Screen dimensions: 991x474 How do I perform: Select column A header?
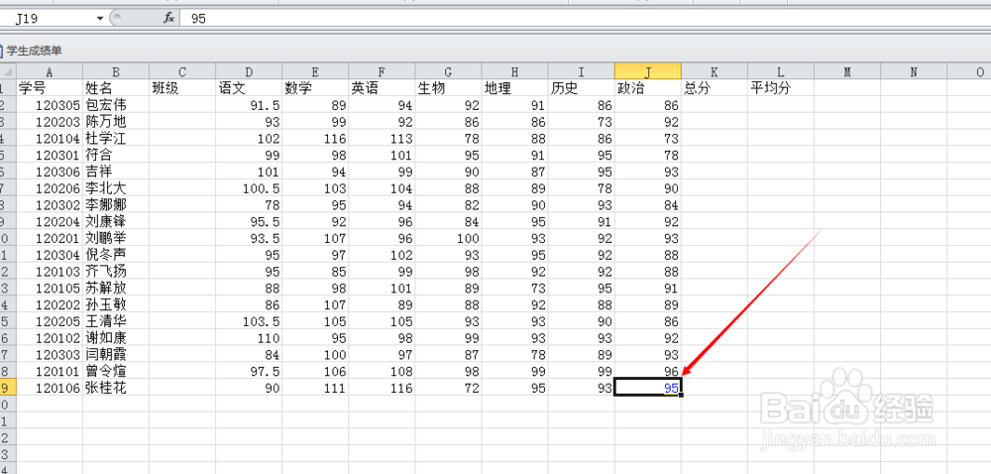[x=50, y=72]
